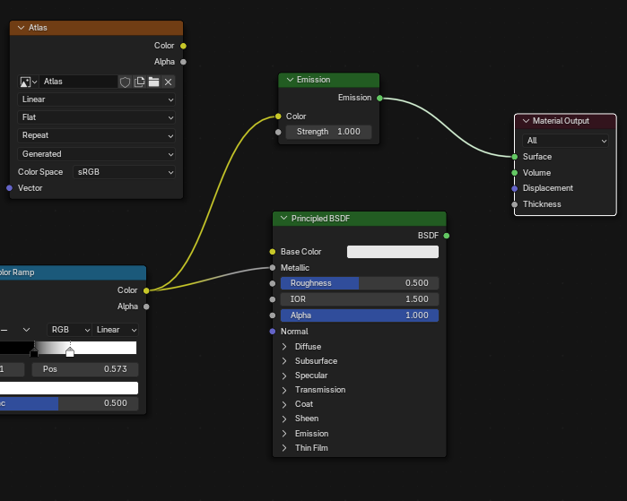Image resolution: width=627 pixels, height=501 pixels.
Task: Unlink the Atlas image with X icon
Action: pos(168,82)
